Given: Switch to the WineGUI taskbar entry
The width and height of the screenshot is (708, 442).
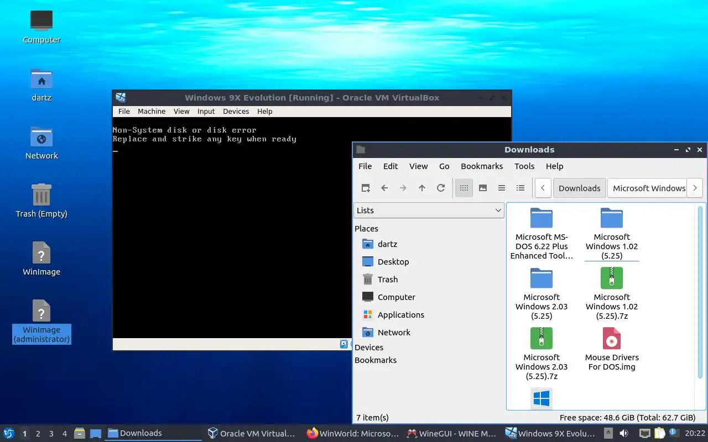Looking at the screenshot, I should (x=452, y=434).
